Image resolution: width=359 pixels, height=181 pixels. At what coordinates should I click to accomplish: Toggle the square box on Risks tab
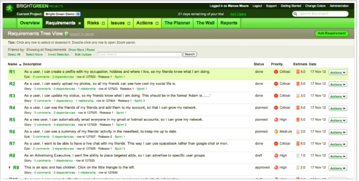[103, 23]
